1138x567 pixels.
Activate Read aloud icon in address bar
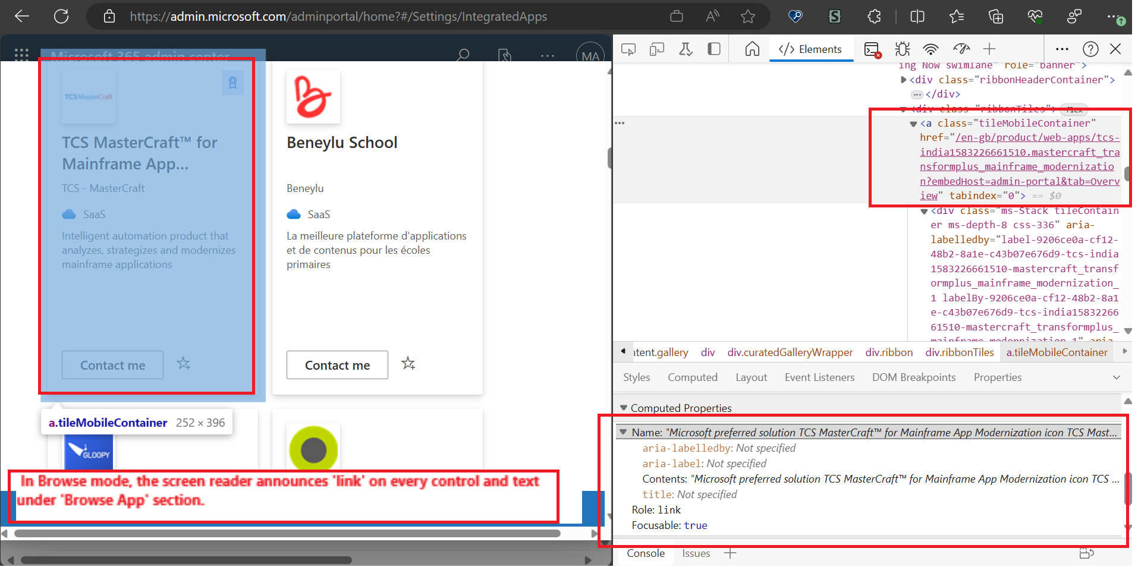(712, 16)
